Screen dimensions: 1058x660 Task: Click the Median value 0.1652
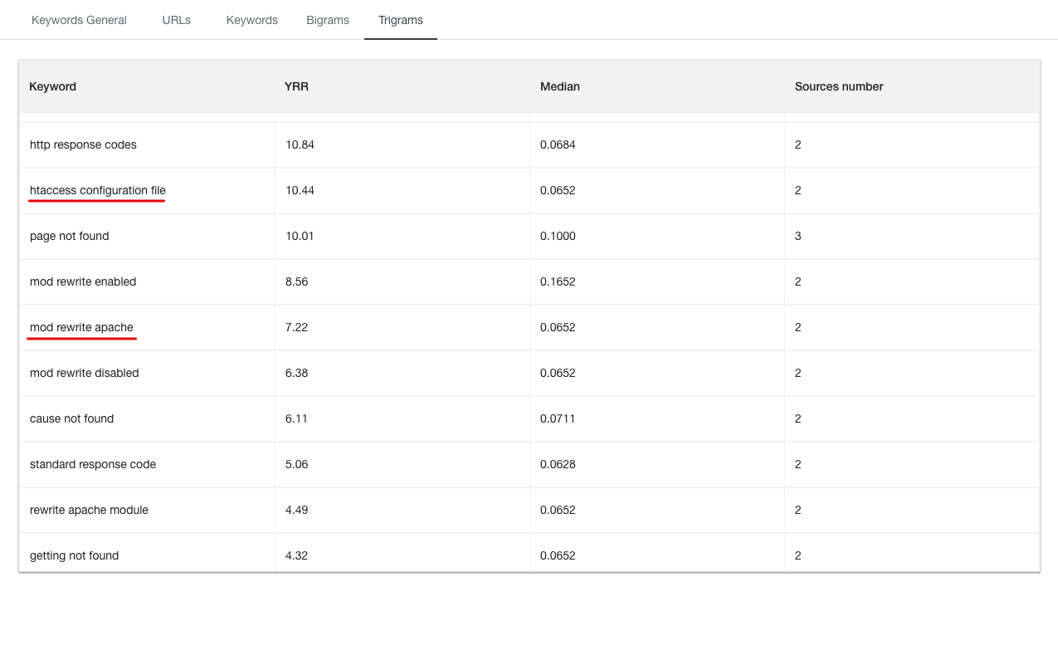tap(558, 281)
